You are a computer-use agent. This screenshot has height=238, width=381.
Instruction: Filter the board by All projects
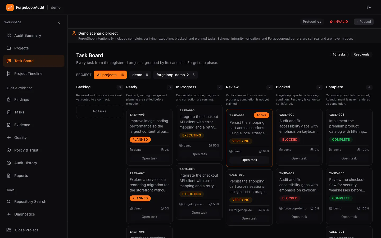[110, 75]
